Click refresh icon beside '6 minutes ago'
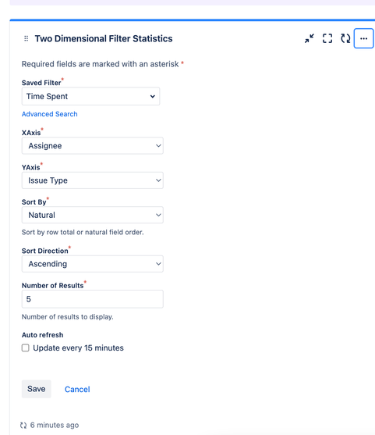375x435 pixels. pos(23,425)
